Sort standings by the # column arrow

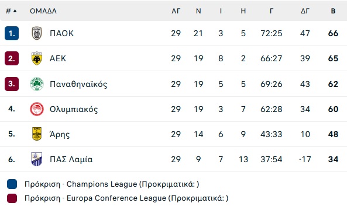point(15,11)
